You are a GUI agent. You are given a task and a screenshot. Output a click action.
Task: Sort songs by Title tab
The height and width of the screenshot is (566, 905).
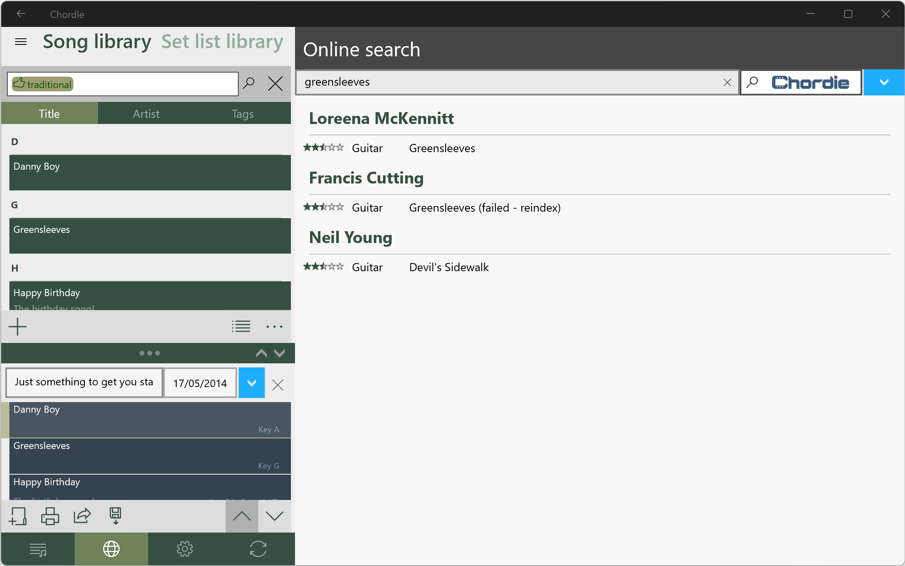(49, 113)
